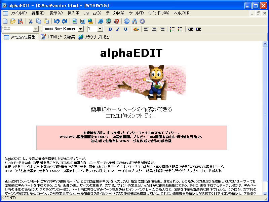Click the alphaEDIT title bar icon
269x202 pixels.
[4, 5]
